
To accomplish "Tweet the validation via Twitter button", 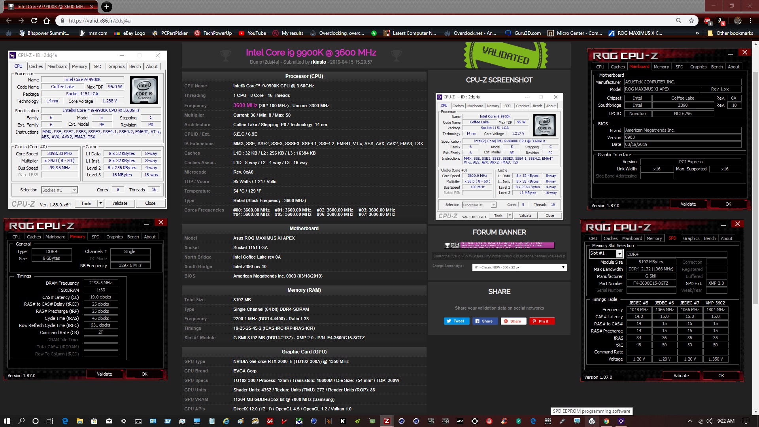I will [456, 321].
